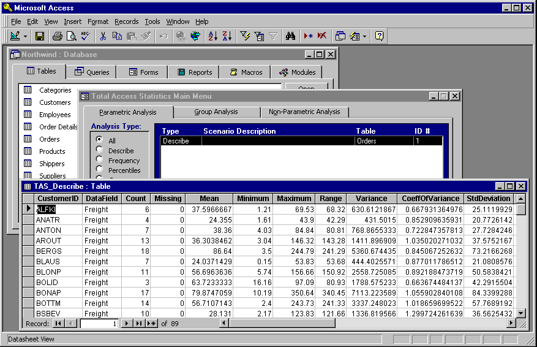The image size is (537, 347).
Task: Run the Spelling check icon
Action: 86,36
